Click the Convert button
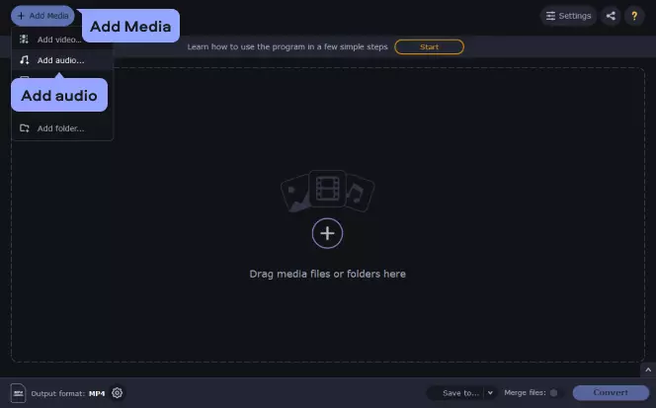The width and height of the screenshot is (656, 408). click(611, 392)
